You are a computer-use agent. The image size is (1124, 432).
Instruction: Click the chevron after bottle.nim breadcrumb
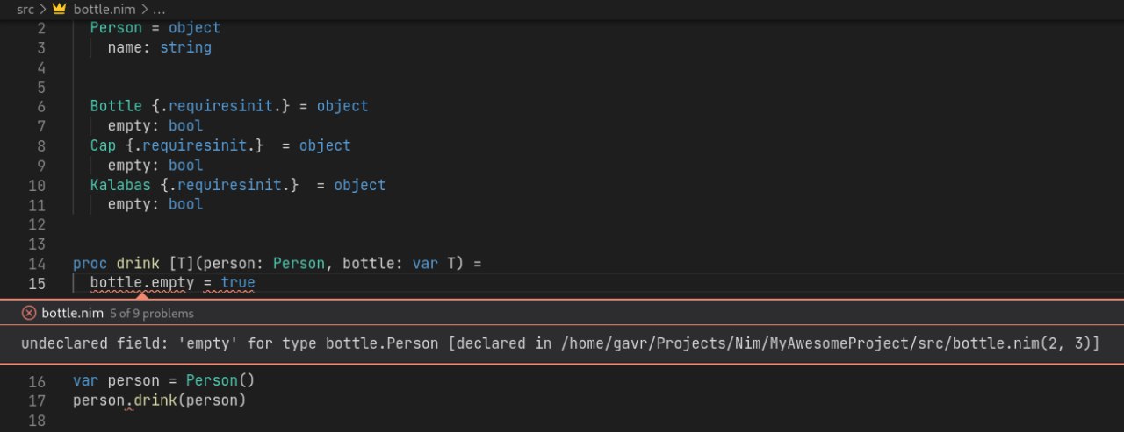click(x=145, y=9)
